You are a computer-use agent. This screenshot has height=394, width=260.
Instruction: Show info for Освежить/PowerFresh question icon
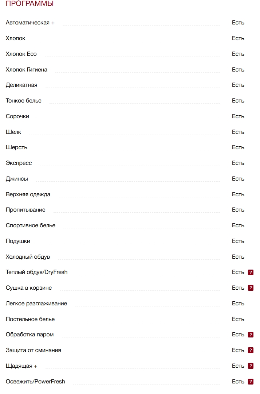[x=251, y=382]
